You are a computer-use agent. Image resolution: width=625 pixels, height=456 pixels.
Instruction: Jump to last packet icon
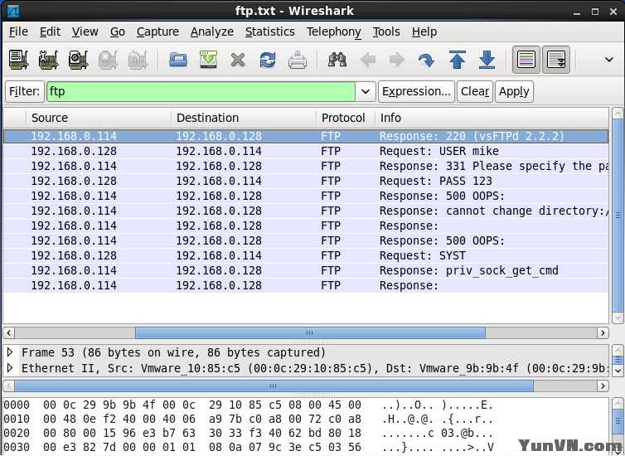pos(487,60)
